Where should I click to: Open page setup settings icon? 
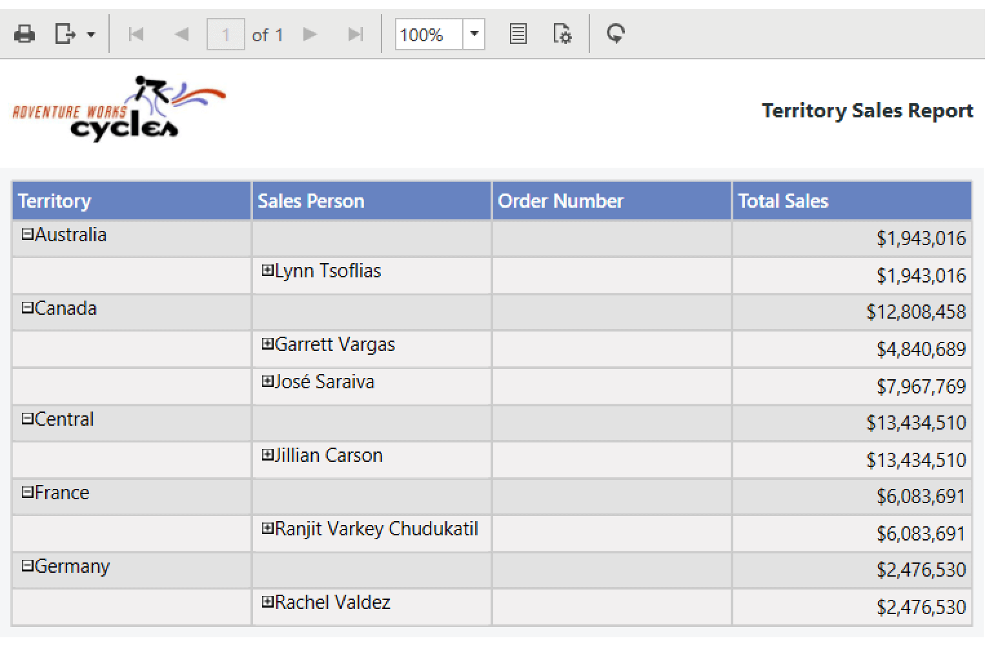(x=562, y=34)
